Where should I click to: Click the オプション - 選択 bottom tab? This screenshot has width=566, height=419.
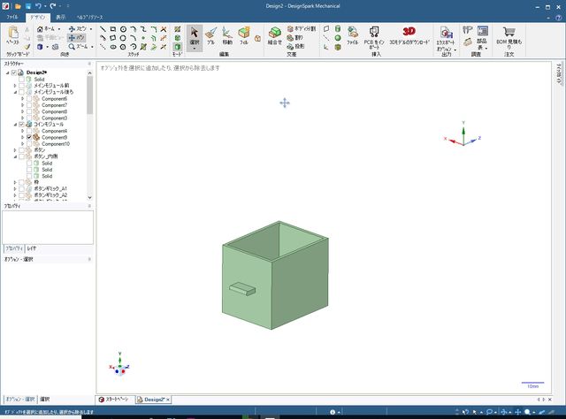(x=20, y=400)
